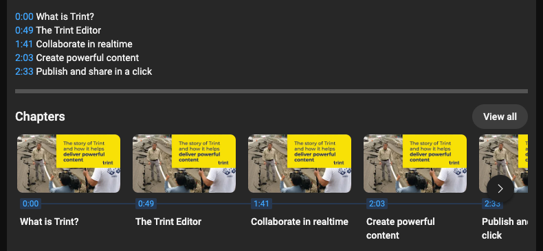Select the 0:00 chapter timeline marker
The image size is (543, 251).
point(30,204)
